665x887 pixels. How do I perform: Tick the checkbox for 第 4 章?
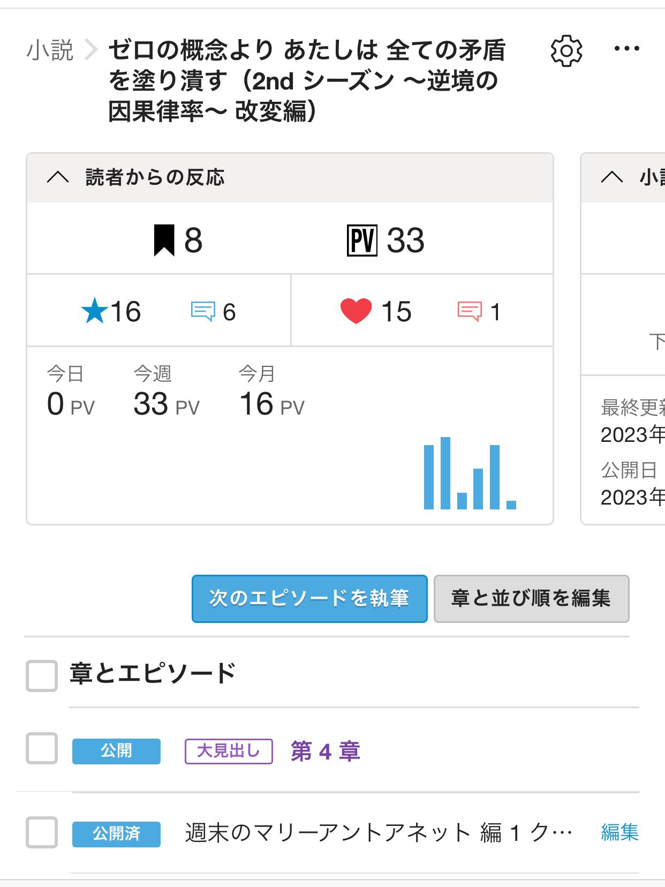coord(42,748)
